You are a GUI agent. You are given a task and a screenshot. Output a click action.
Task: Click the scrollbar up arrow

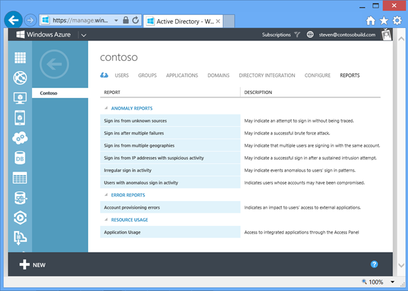click(401, 39)
